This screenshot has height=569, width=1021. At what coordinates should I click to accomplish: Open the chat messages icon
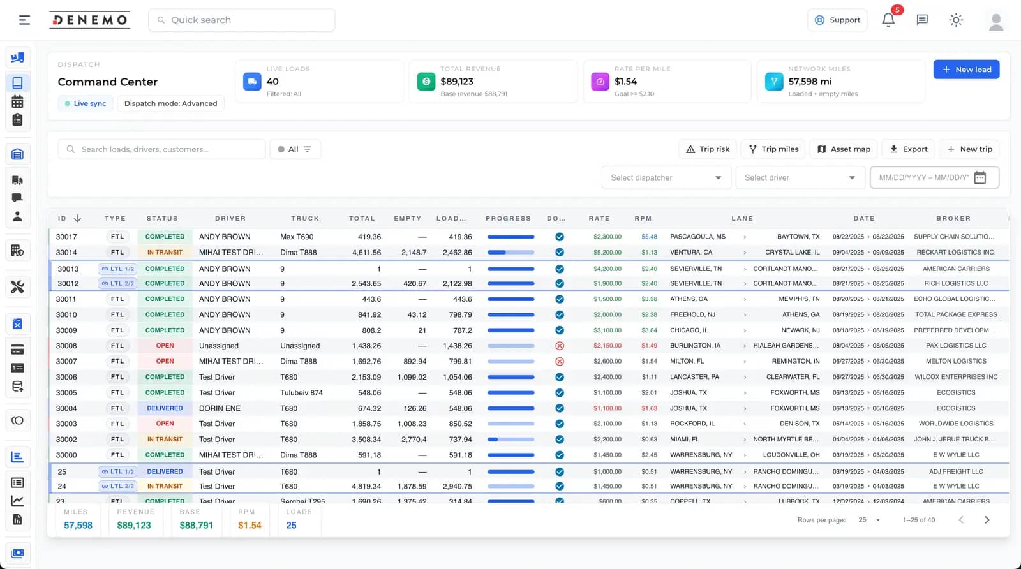click(x=921, y=20)
